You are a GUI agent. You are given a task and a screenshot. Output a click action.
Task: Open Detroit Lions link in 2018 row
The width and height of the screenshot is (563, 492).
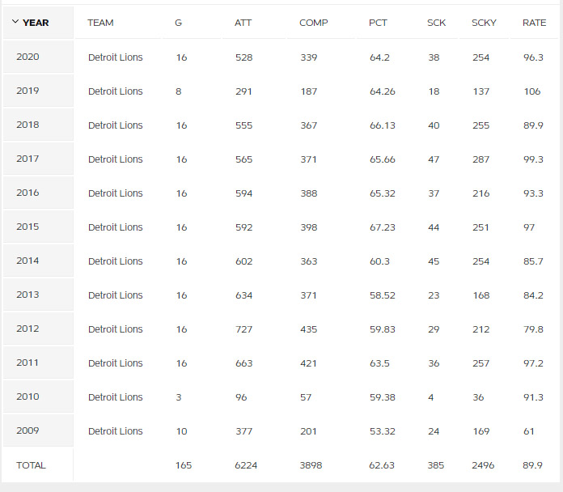(115, 125)
